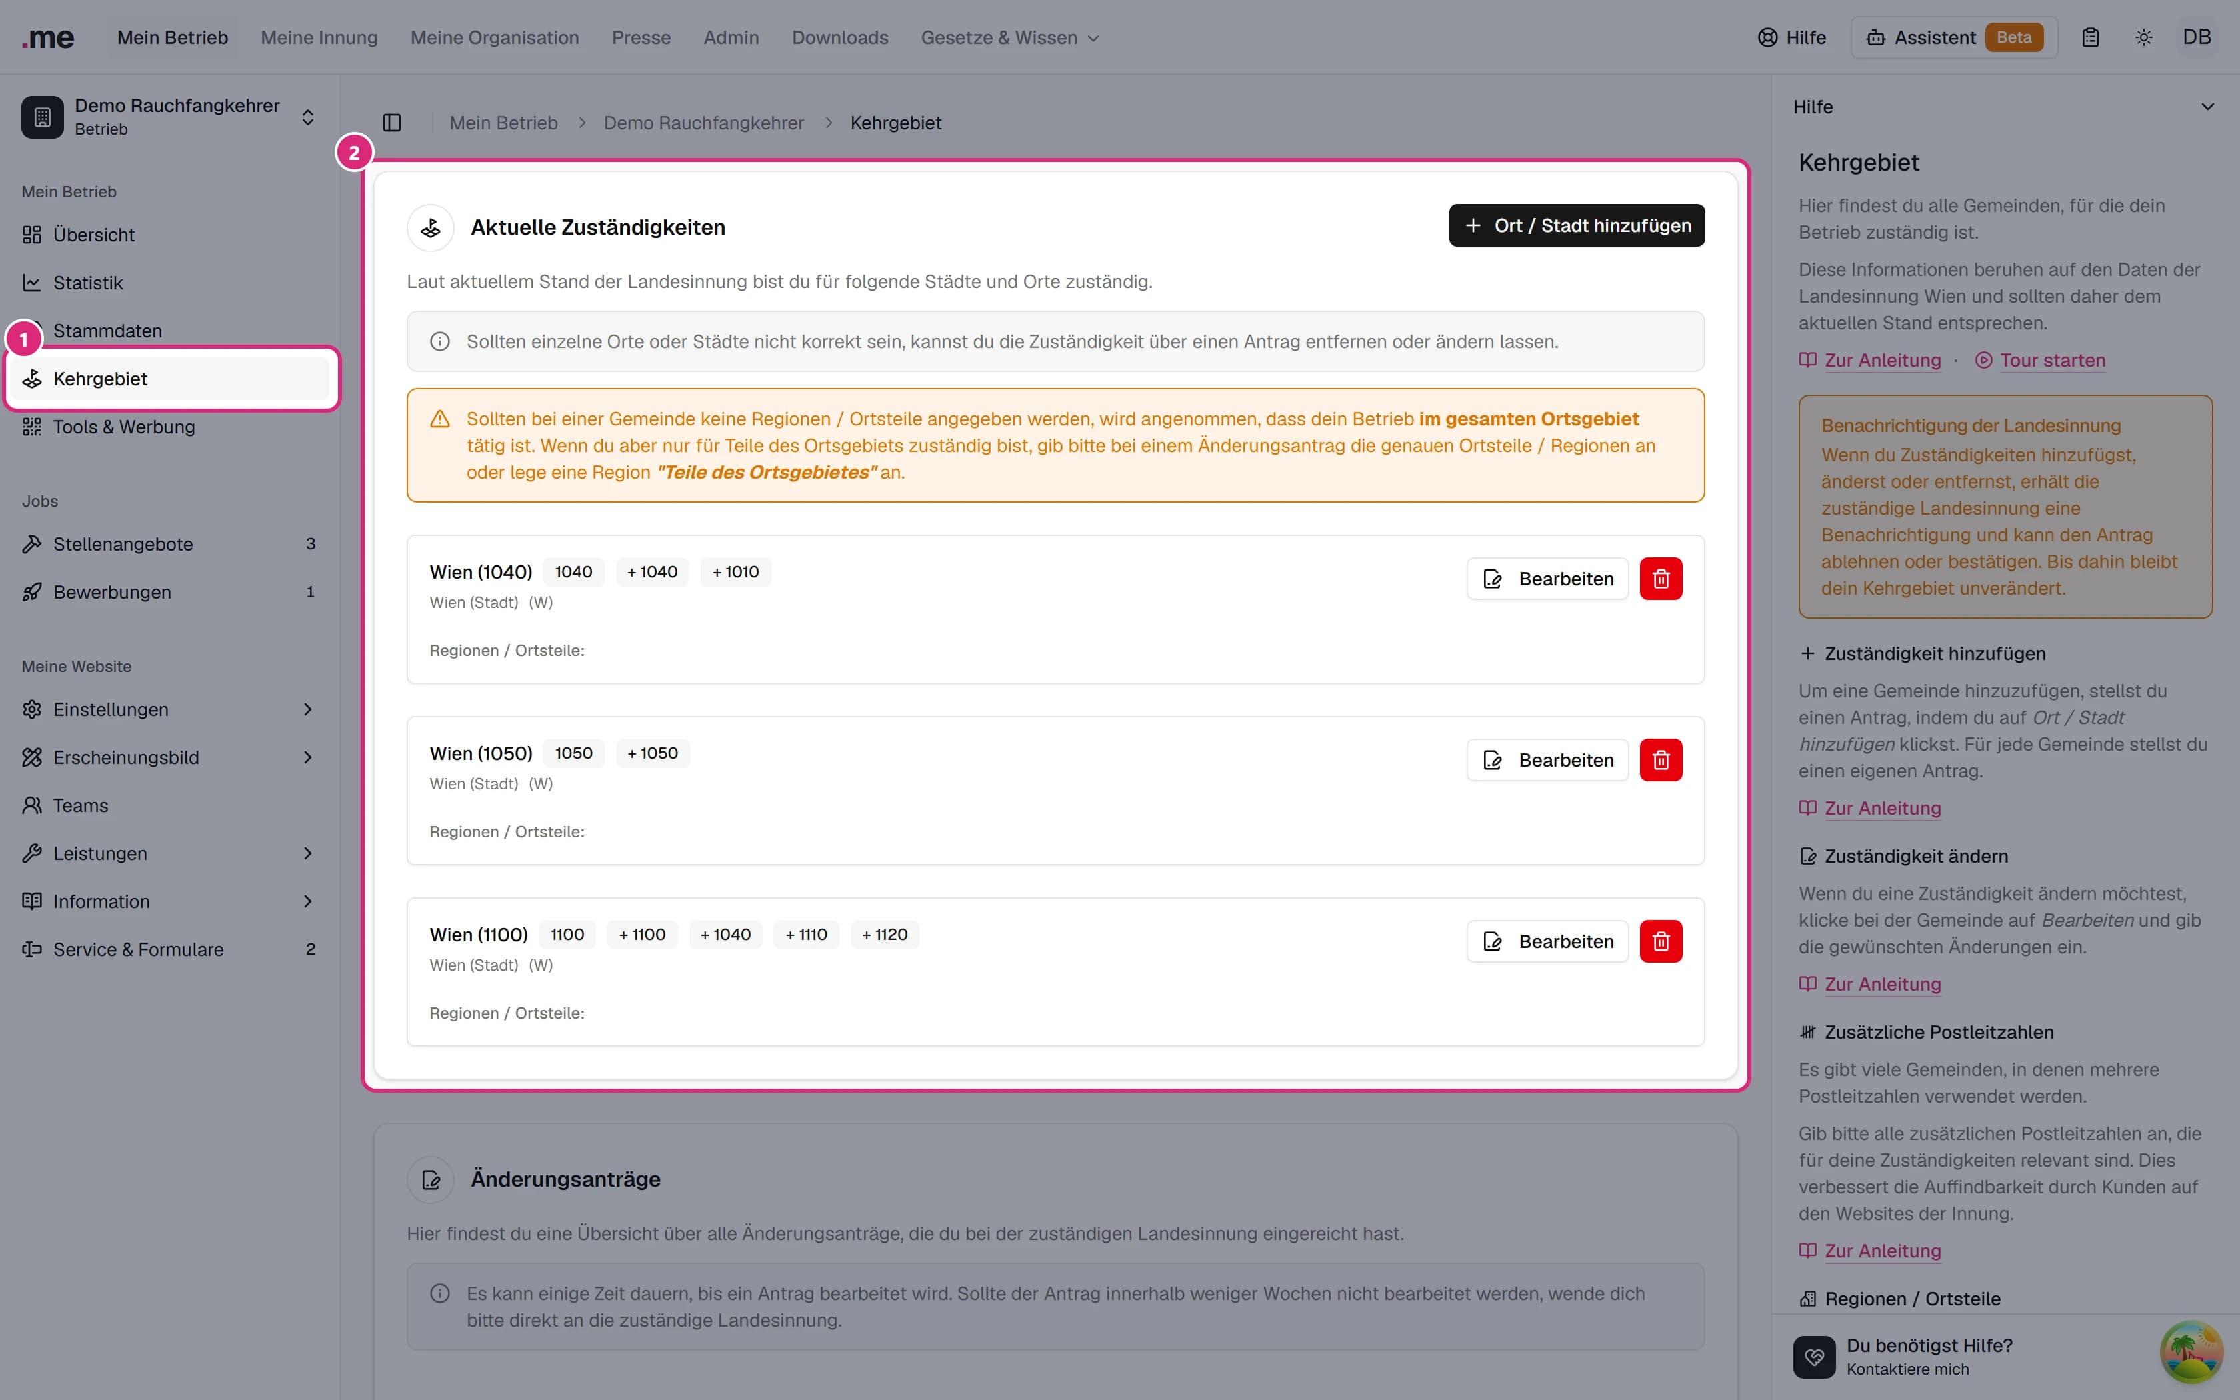This screenshot has height=1400, width=2240.
Task: Delete the Wien (1040) entry with trash icon
Action: [1661, 579]
